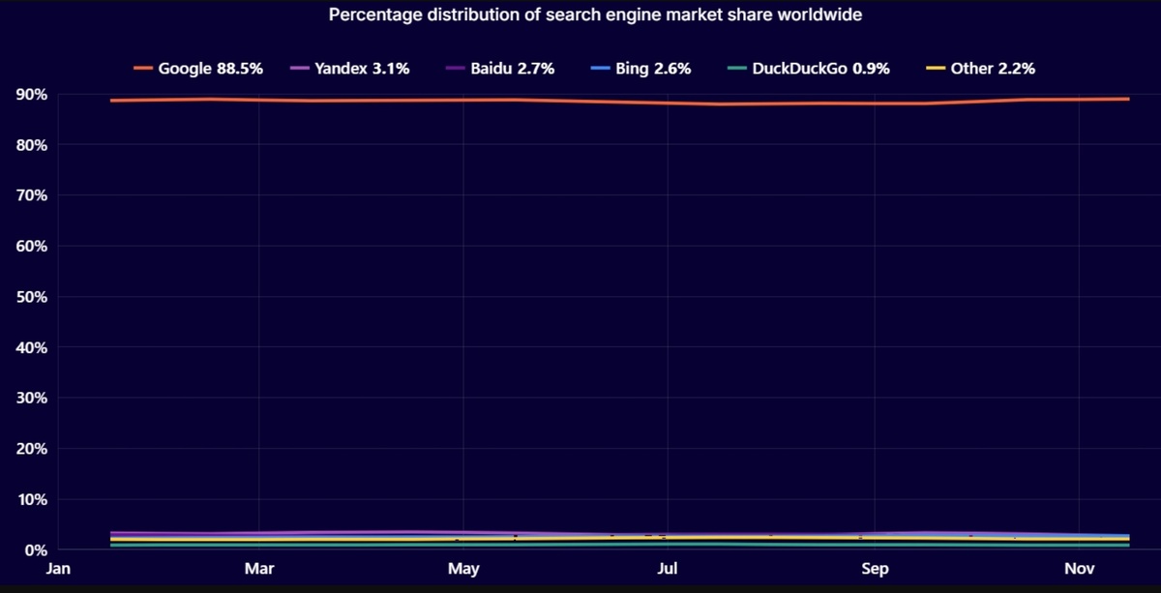Click the 70% y-axis label
Image resolution: width=1161 pixels, height=593 pixels.
click(30, 195)
